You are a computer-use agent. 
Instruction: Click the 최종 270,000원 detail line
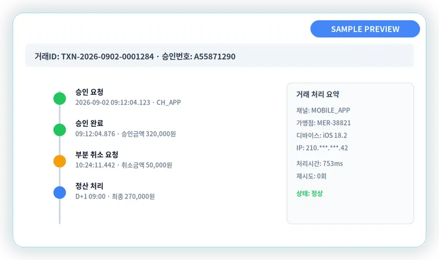(x=115, y=196)
